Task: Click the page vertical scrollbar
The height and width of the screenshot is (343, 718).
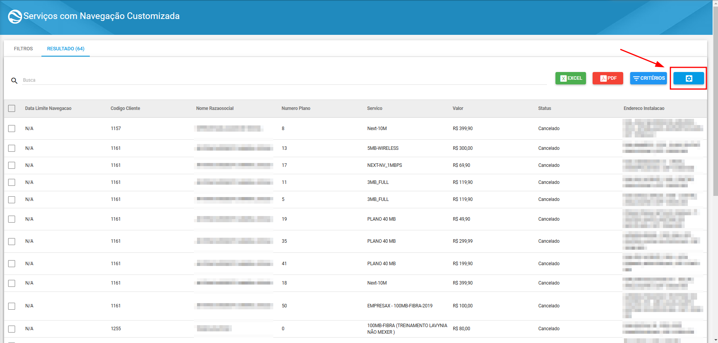Action: click(715, 101)
